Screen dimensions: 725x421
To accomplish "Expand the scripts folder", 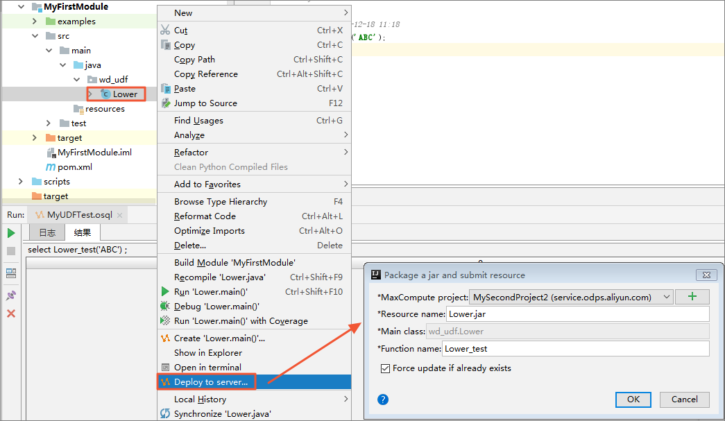I will click(x=20, y=182).
